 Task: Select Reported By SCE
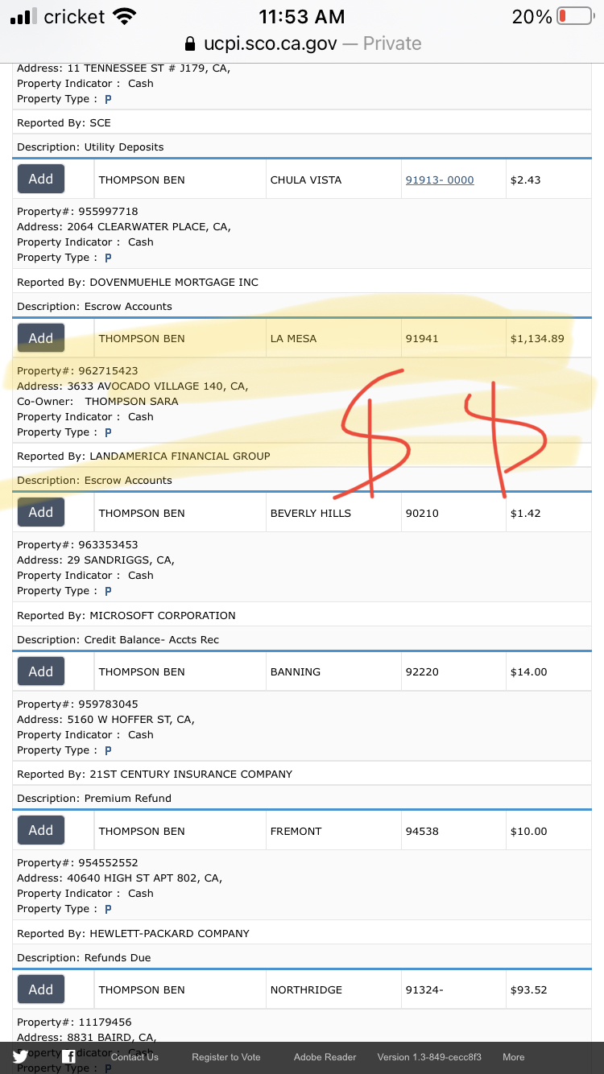click(64, 122)
